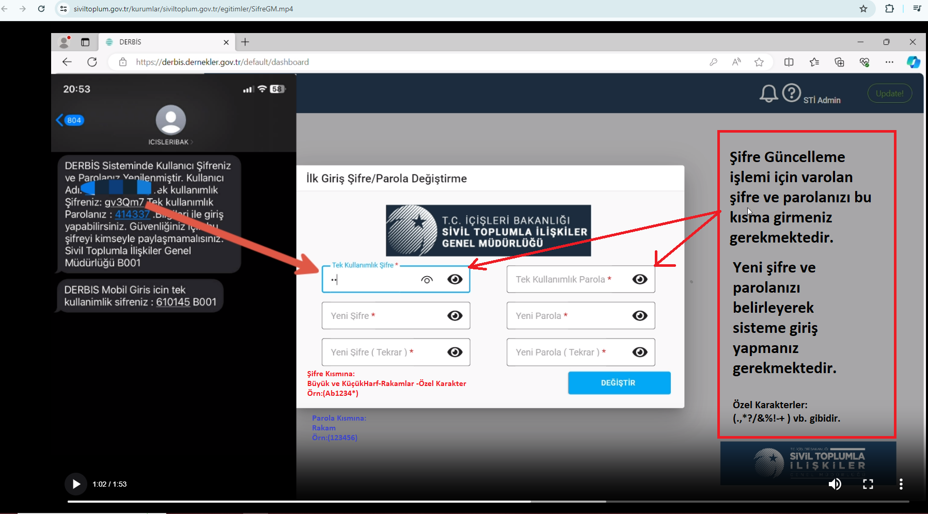This screenshot has width=928, height=514.
Task: Open media control icon in toolbar
Action: tap(917, 9)
